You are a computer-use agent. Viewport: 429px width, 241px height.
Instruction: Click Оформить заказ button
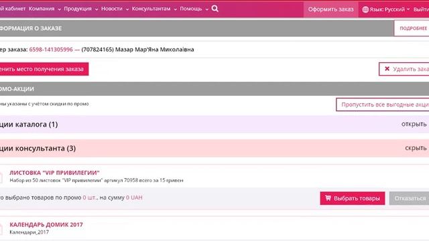click(330, 9)
